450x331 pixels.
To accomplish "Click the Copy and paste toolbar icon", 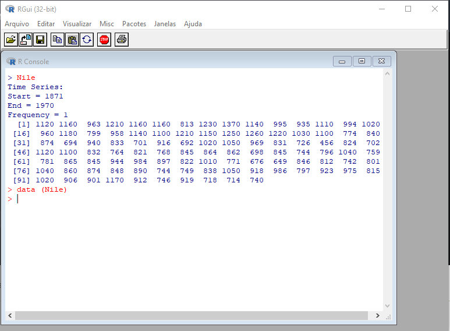I will [87, 40].
